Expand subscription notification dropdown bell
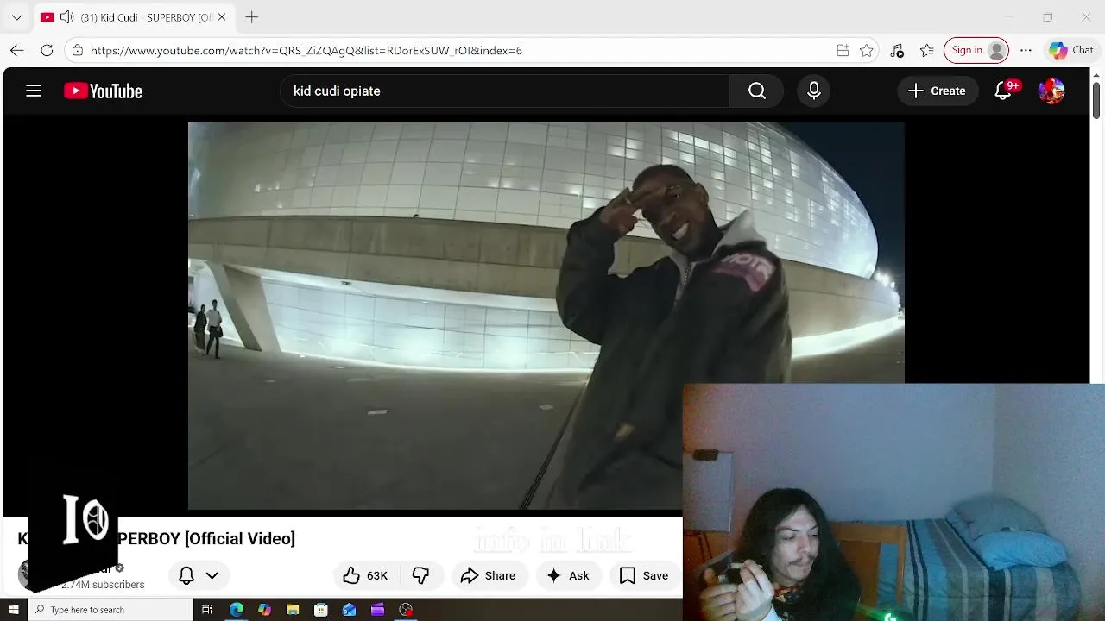This screenshot has height=621, width=1105. (x=199, y=575)
